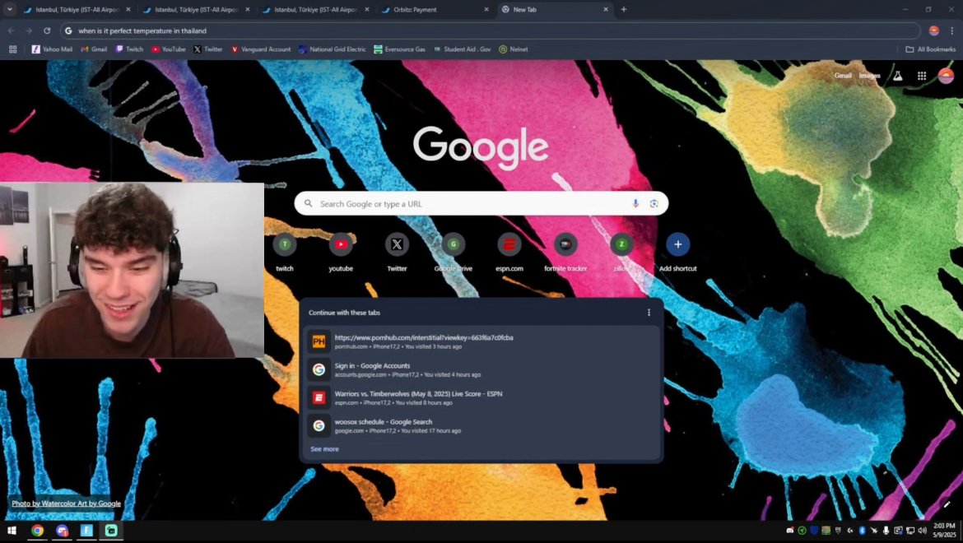
Task: Open the Yahoo Mail bookmark
Action: [52, 49]
